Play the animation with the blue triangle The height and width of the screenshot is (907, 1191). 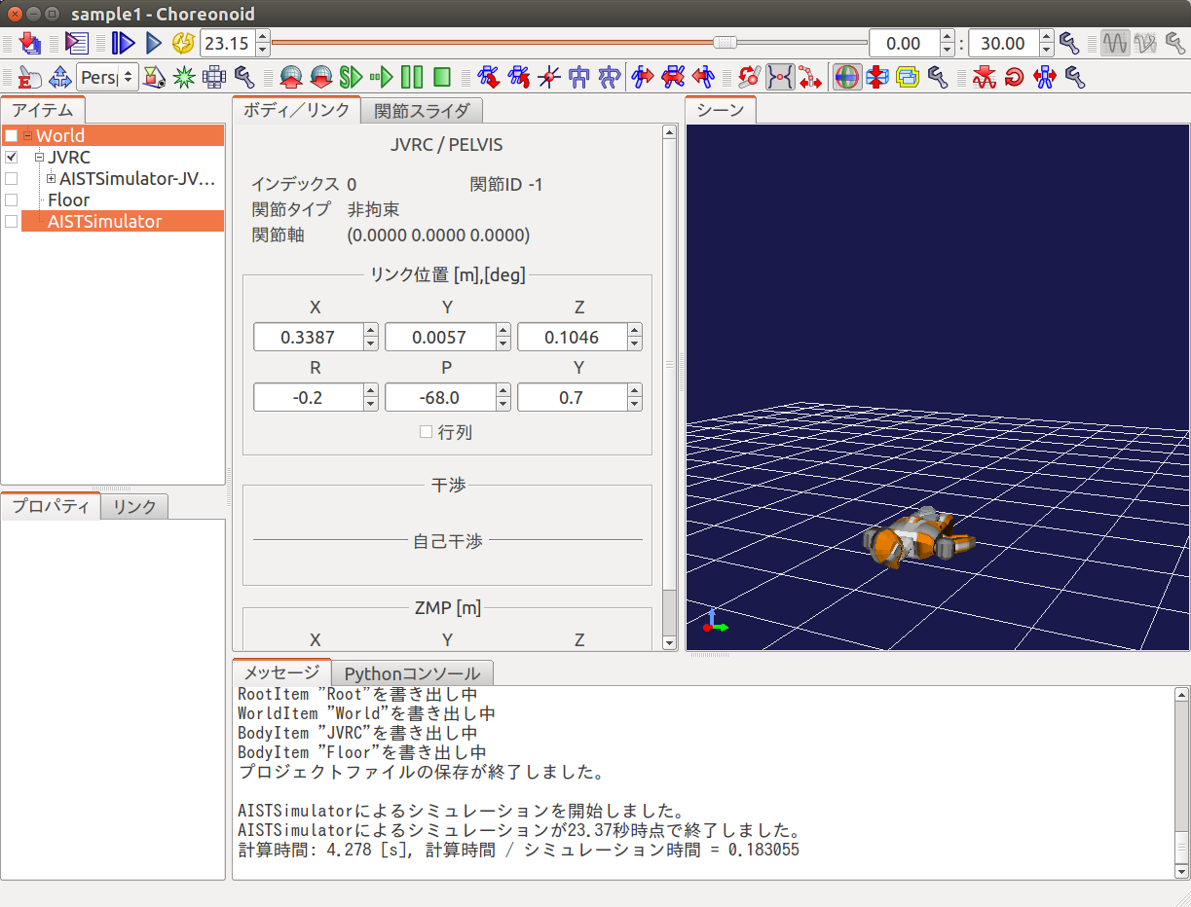[153, 43]
